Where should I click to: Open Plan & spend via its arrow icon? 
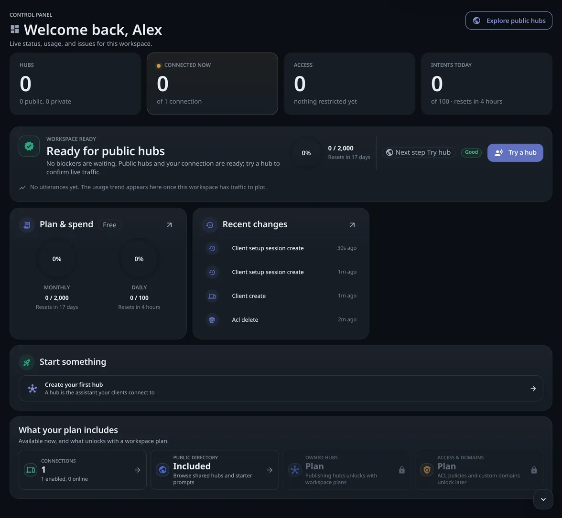[169, 225]
